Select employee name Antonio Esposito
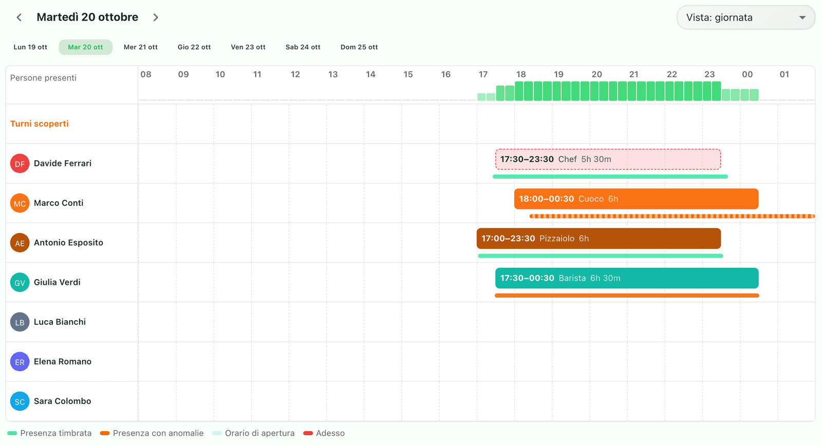Viewport: 822px width, 445px height. (68, 242)
